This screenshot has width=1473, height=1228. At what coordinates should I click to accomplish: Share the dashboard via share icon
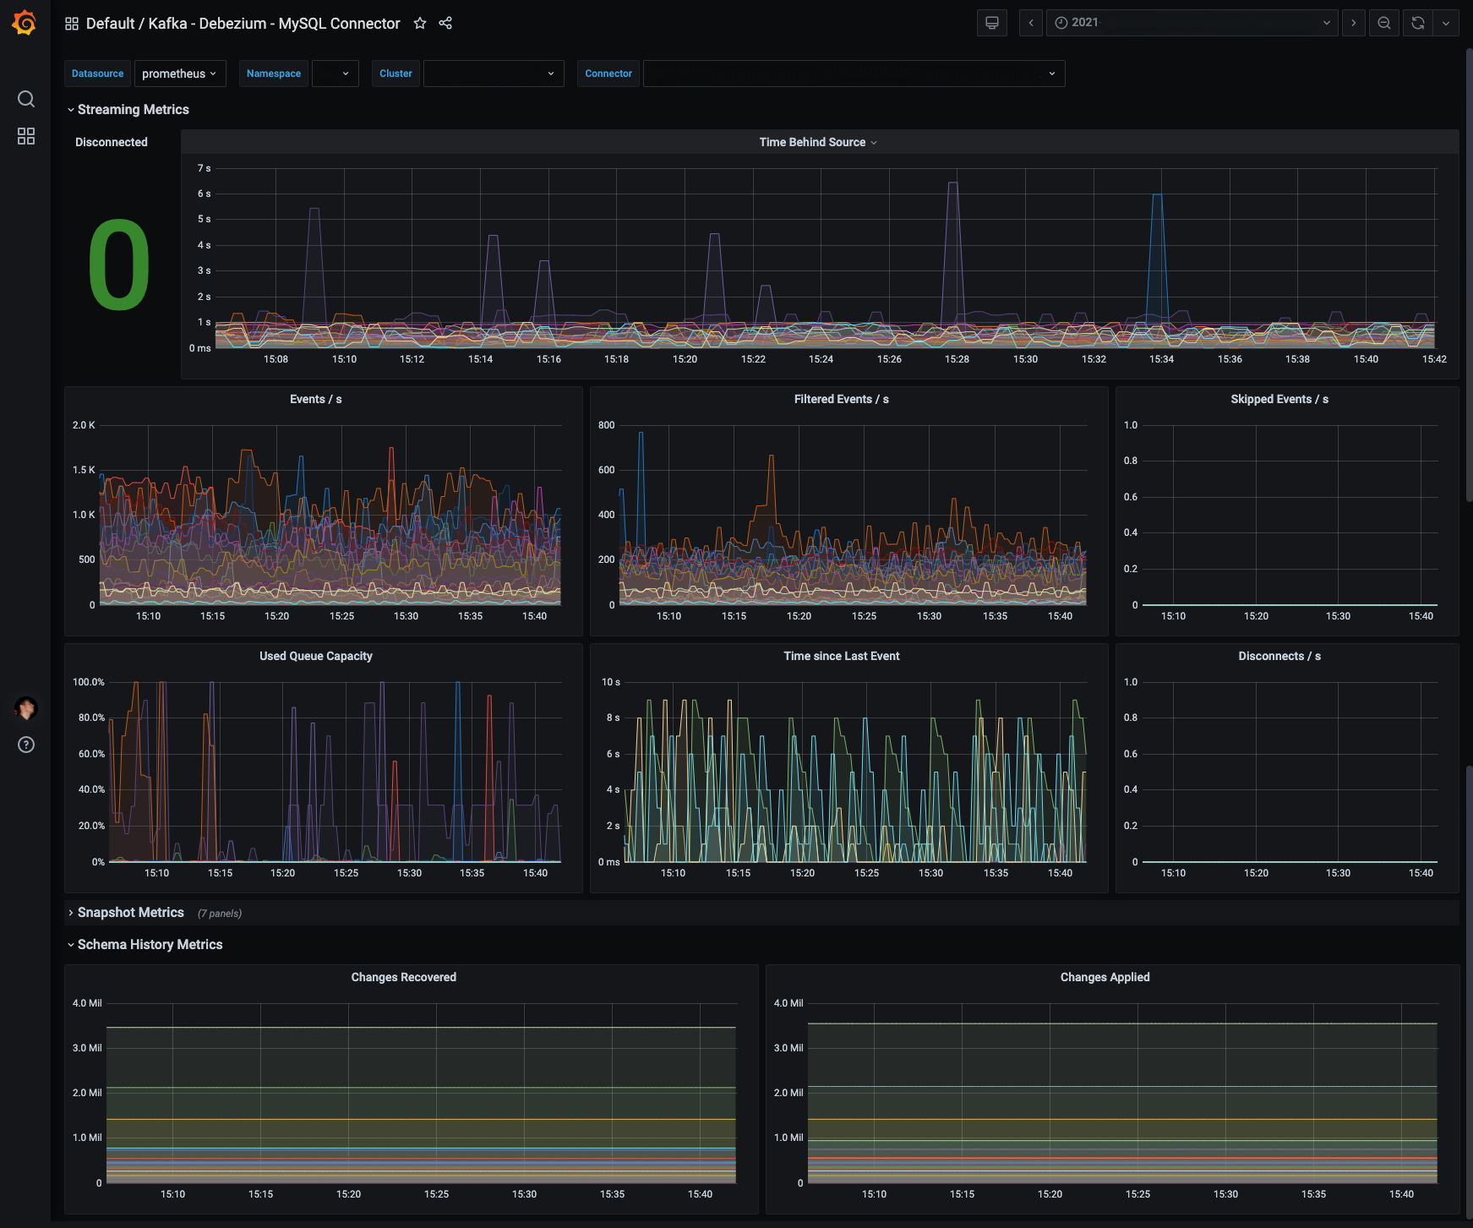(445, 24)
